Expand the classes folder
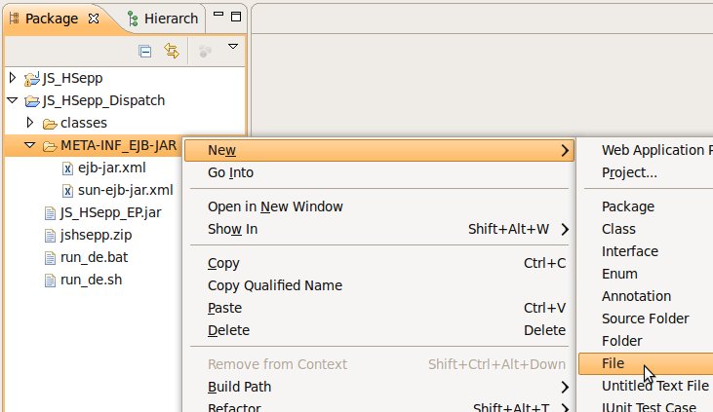 click(30, 122)
